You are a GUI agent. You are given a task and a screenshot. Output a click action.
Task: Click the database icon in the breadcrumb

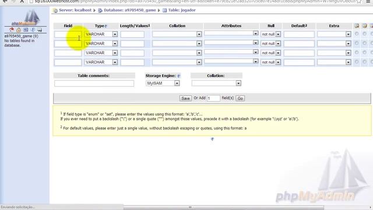coord(100,10)
